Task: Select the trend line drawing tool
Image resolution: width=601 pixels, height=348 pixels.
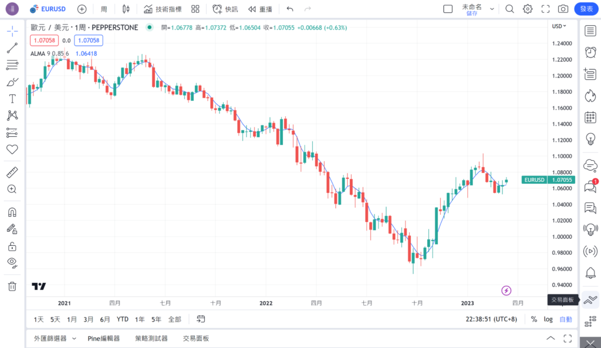Action: click(12, 48)
